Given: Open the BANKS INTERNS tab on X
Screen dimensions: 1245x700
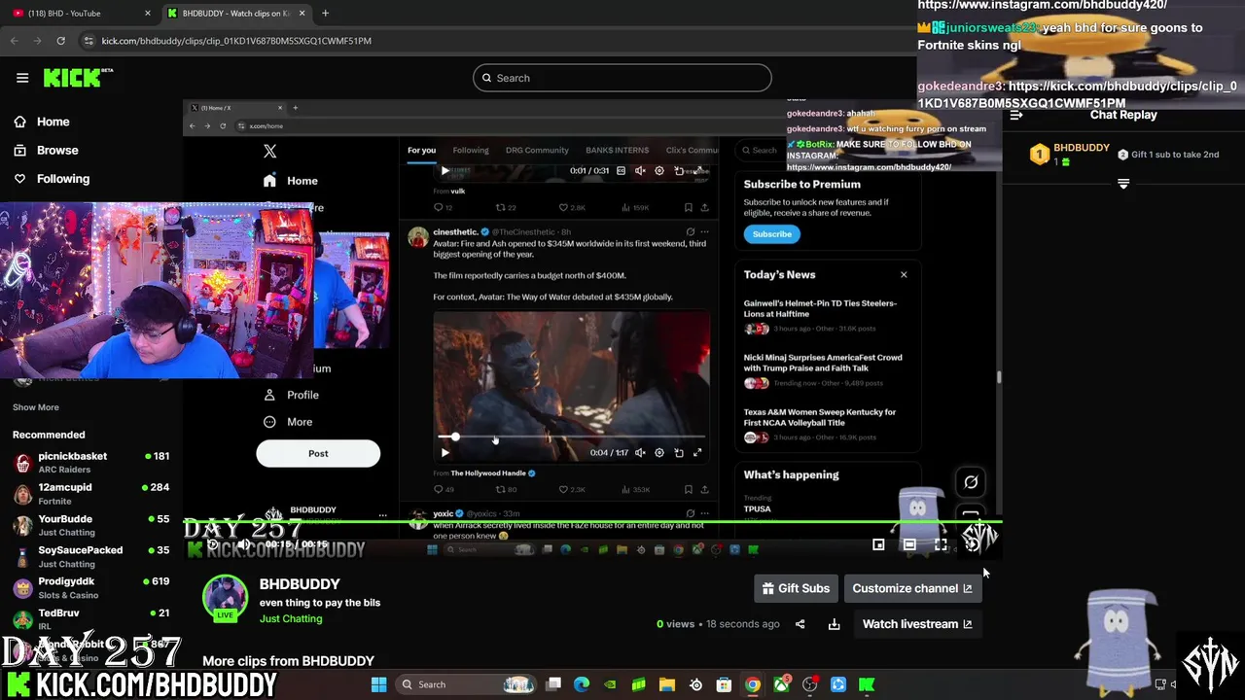Looking at the screenshot, I should 617,150.
